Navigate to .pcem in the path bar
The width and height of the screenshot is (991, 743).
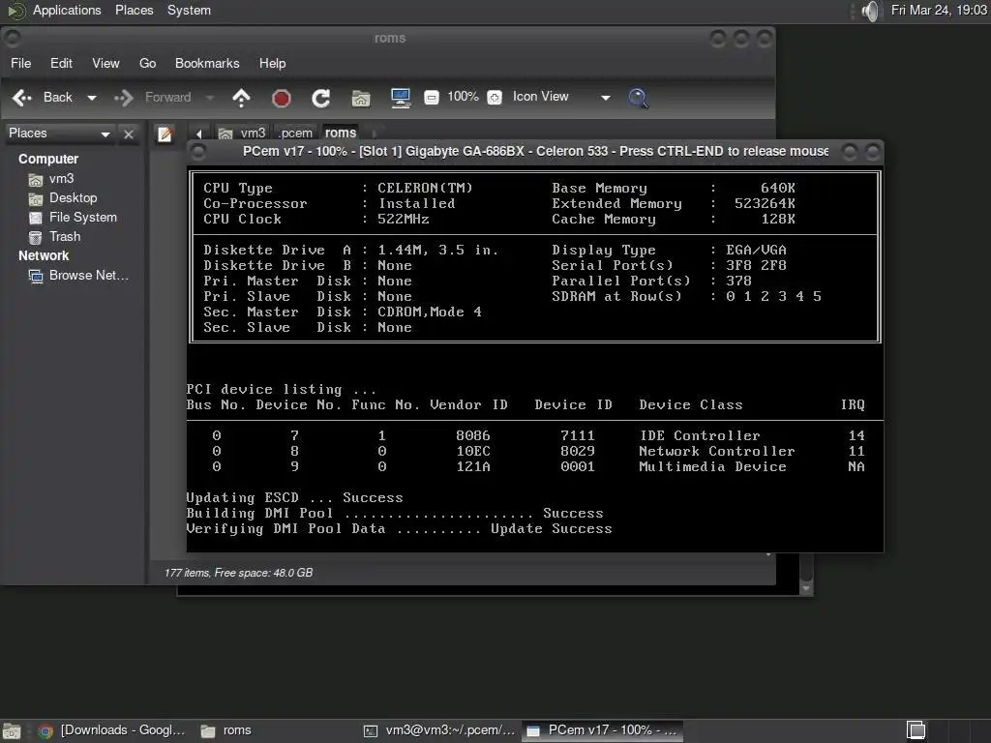[295, 134]
